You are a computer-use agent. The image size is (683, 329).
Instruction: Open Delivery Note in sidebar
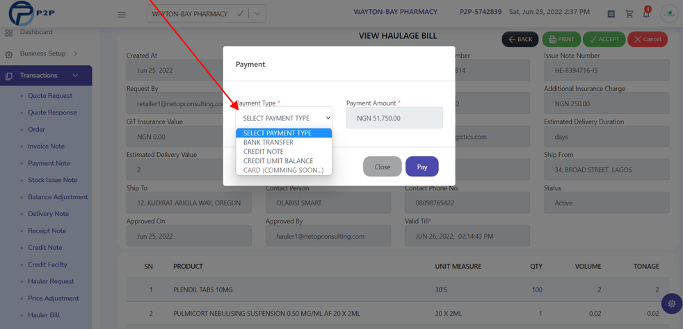tap(49, 214)
